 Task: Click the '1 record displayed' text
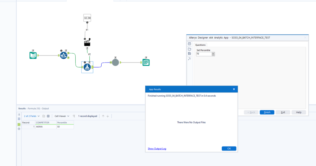tap(88, 116)
